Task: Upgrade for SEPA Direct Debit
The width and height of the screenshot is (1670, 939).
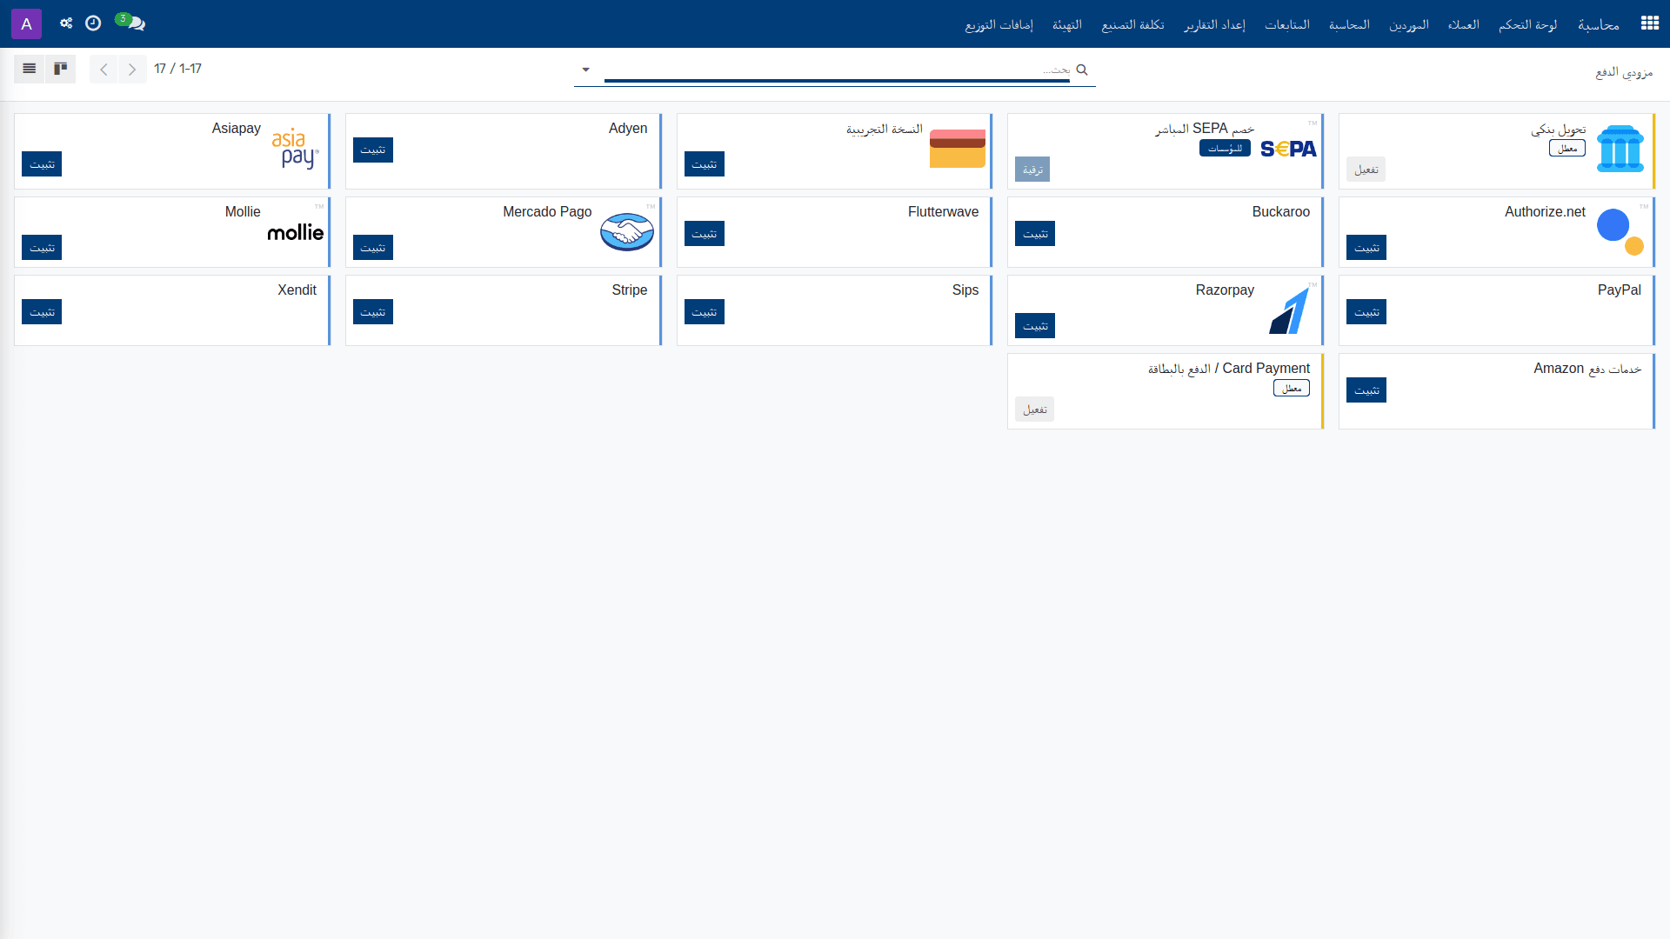Action: point(1032,169)
